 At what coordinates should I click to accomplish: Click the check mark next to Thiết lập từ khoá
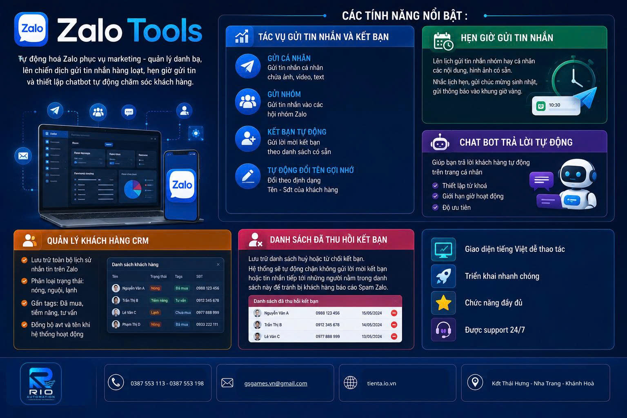[x=435, y=186]
